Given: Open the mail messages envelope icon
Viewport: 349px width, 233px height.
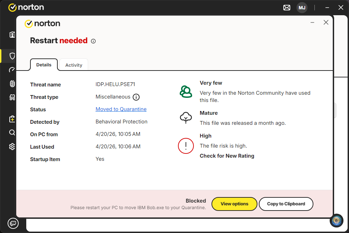Looking at the screenshot, I should [x=287, y=8].
